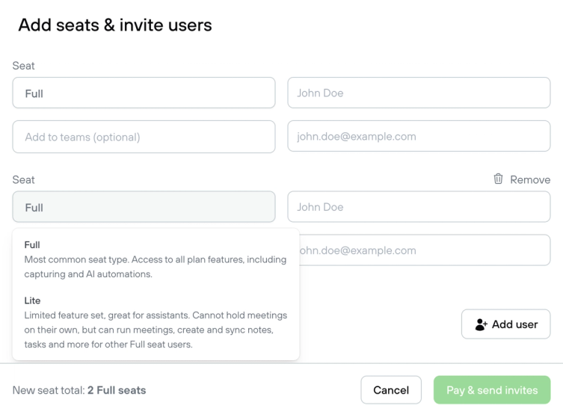Select the Full seat type option
The width and height of the screenshot is (563, 411).
coord(155,259)
